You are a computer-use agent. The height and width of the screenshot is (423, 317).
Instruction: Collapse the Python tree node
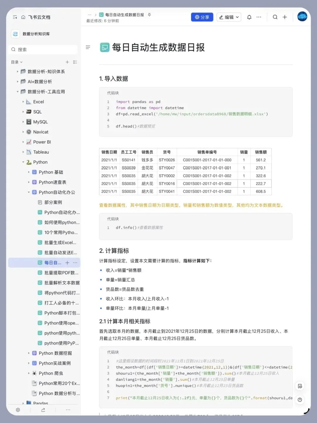pyautogui.click(x=23, y=162)
